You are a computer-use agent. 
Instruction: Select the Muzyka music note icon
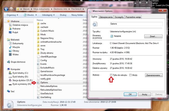click(x=10, y=47)
